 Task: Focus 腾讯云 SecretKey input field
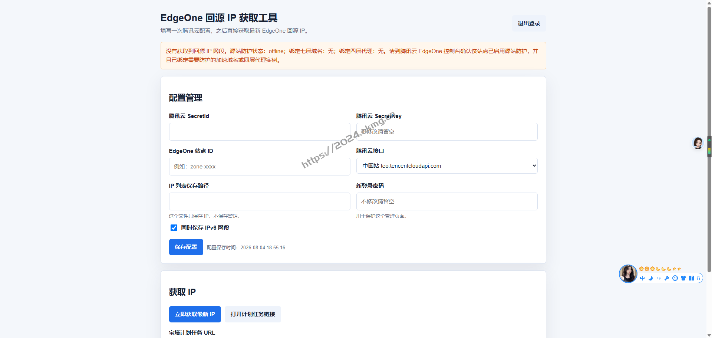(x=447, y=132)
